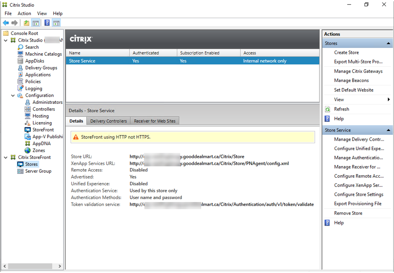Collapse the Citrix Studio tree node
Viewport: 394px width, 273px height.
(6, 40)
